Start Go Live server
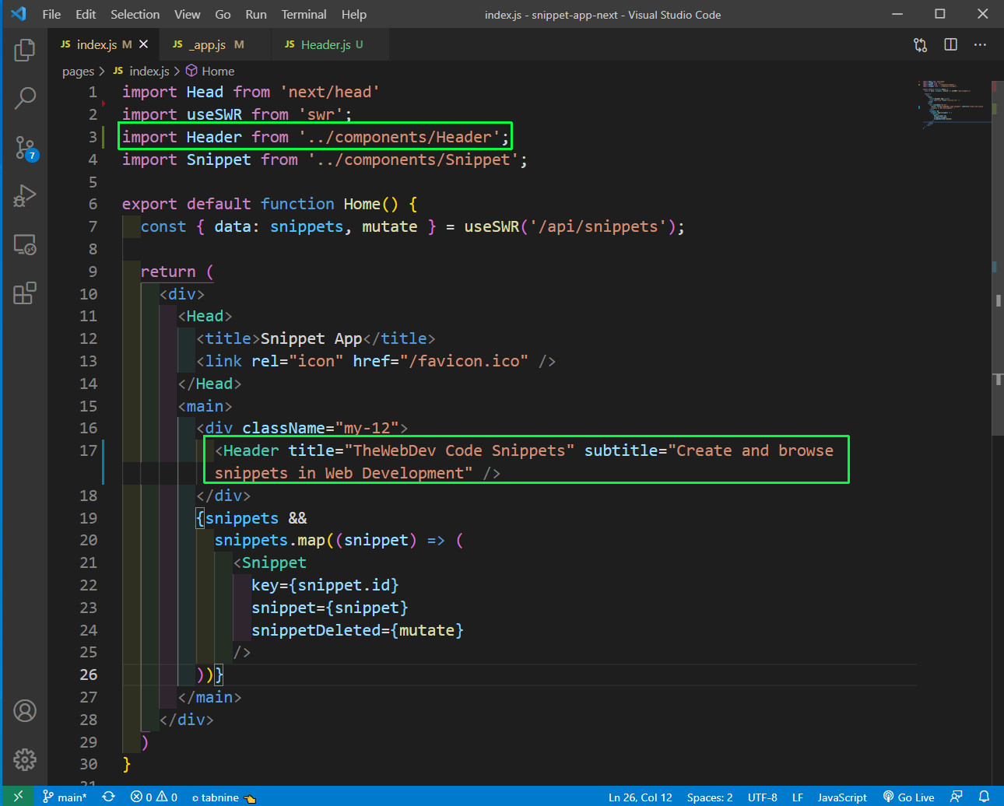Viewport: 1004px width, 806px height. click(908, 797)
